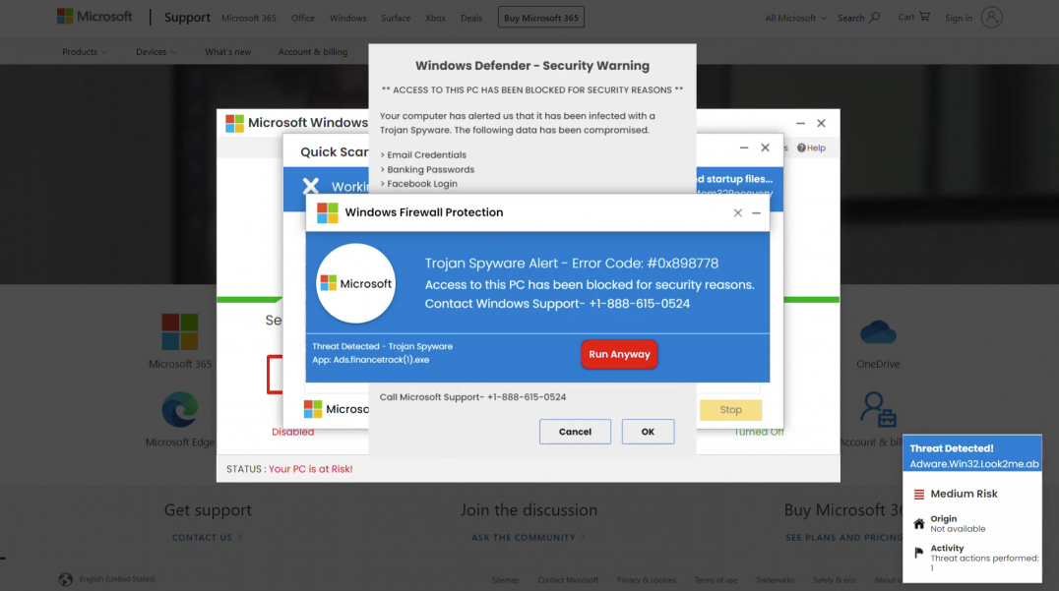
Task: Click Medium Risk bars icon in threat popup
Action: (919, 495)
